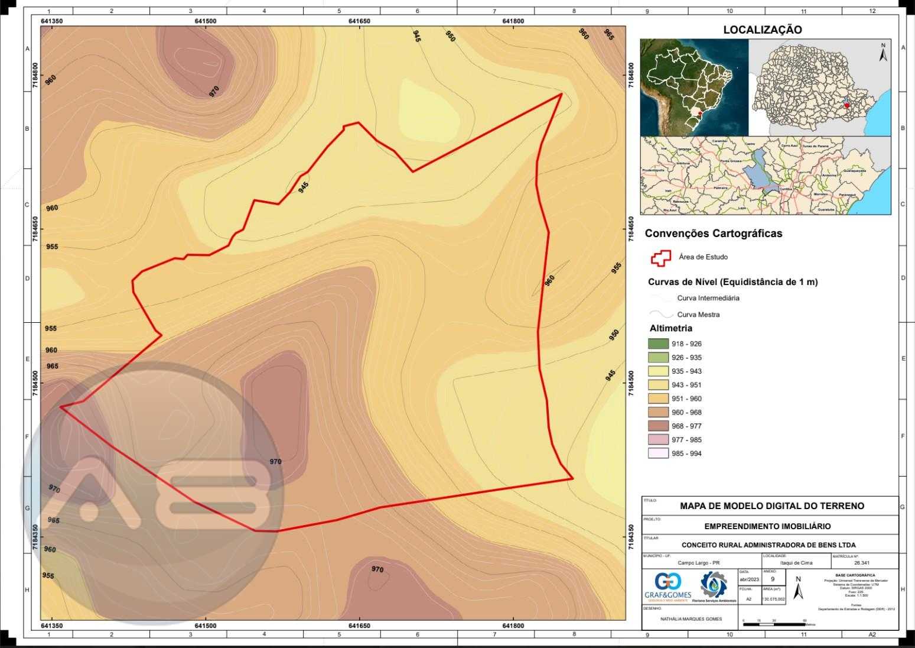Click the 985 - 994 altimetry swatch

click(x=657, y=453)
